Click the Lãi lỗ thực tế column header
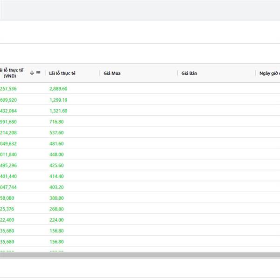Image resolution: width=280 pixels, height=280 pixels. pos(62,73)
